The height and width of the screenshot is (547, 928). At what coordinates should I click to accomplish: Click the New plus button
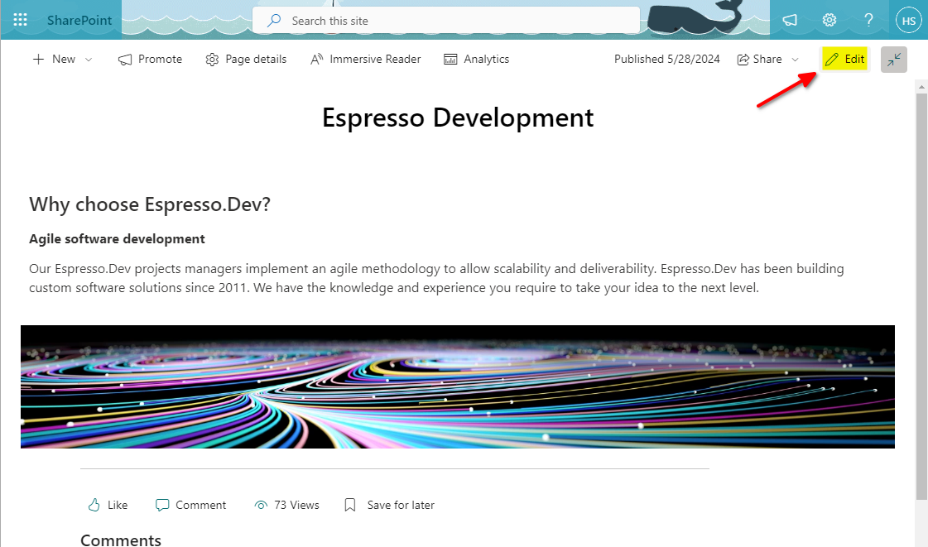click(54, 60)
